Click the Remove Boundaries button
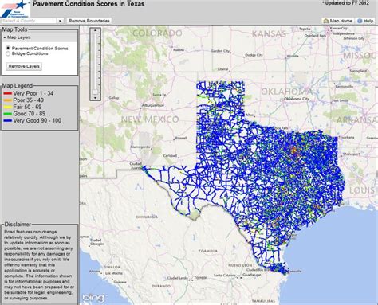Screen dimensions: 378x305 pos(89,21)
